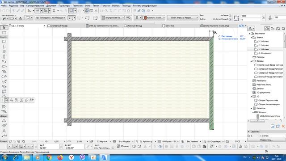Viewport: 286px width, 161px height.
Task: Open the Внутренняя По... reference line dropdown
Action: tap(113, 18)
